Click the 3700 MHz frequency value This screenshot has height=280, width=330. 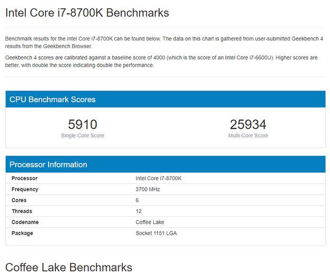pos(148,189)
